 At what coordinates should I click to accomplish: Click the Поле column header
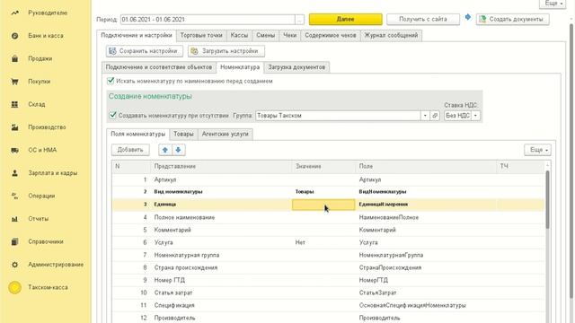point(426,166)
